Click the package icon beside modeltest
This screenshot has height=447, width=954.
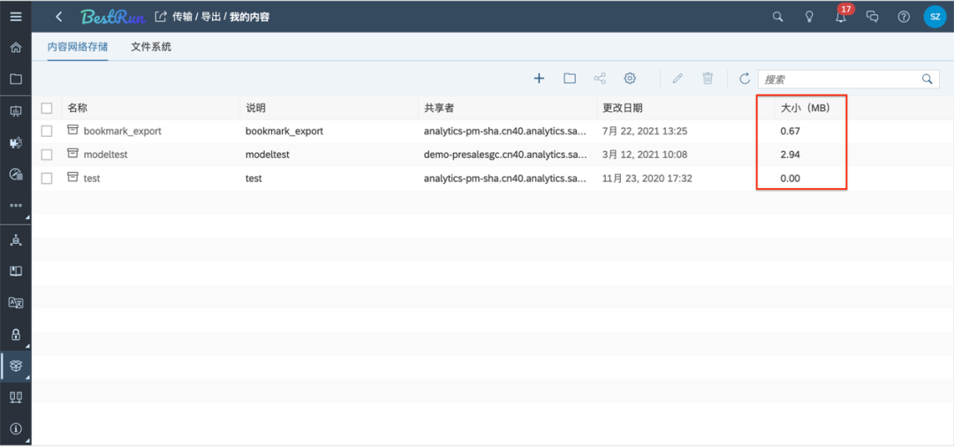tap(73, 154)
